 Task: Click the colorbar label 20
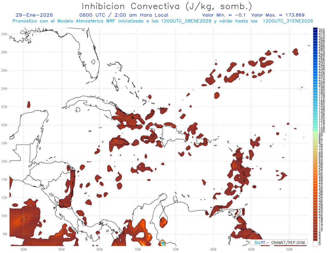(x=321, y=216)
